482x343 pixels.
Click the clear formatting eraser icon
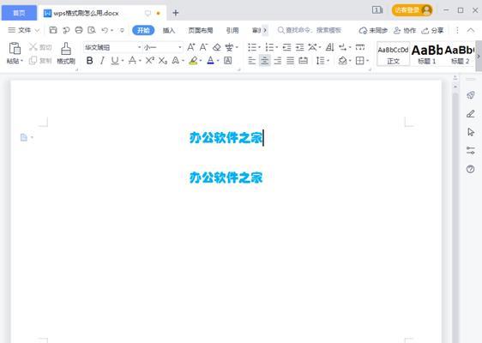(217, 47)
